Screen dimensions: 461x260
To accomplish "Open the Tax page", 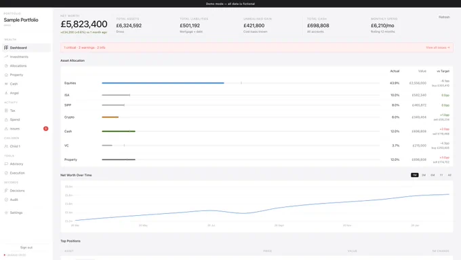I will pyautogui.click(x=26, y=111).
